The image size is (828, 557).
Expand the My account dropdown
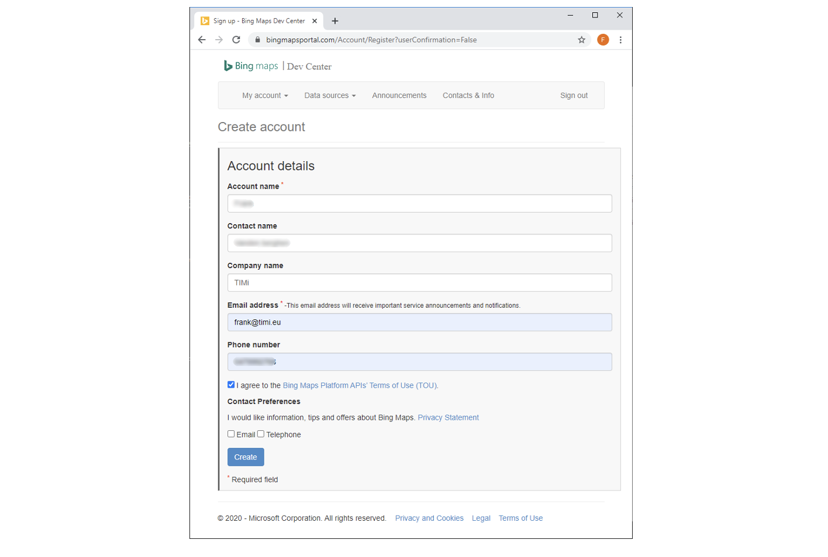265,95
